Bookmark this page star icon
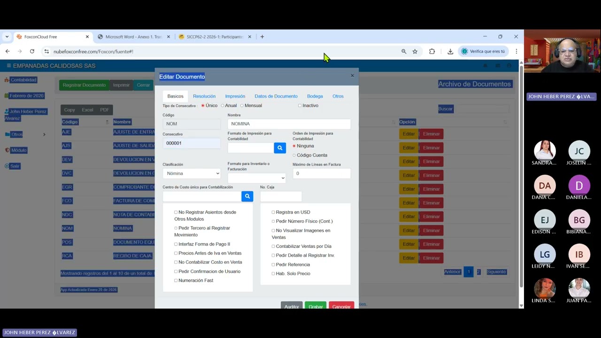The width and height of the screenshot is (601, 338). click(x=415, y=51)
